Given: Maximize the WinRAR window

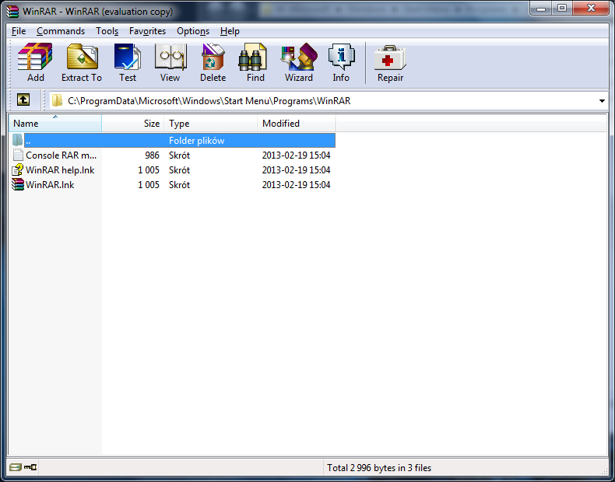Looking at the screenshot, I should 562,8.
